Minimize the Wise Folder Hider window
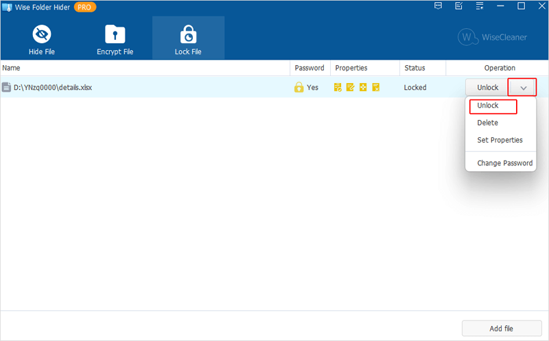 500,6
